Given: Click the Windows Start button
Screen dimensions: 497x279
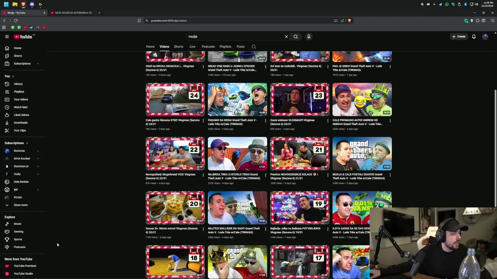Looking at the screenshot, I should pyautogui.click(x=6, y=4).
